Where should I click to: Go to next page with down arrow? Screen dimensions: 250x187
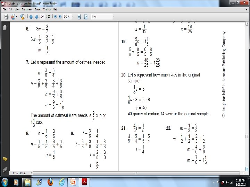(x=36, y=17)
